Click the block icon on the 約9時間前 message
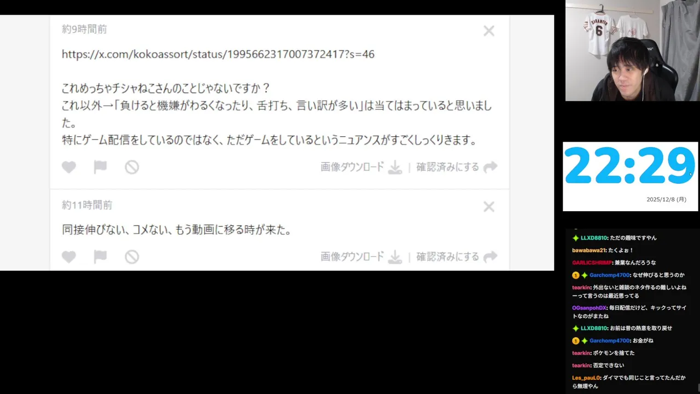The height and width of the screenshot is (394, 700). pyautogui.click(x=132, y=167)
